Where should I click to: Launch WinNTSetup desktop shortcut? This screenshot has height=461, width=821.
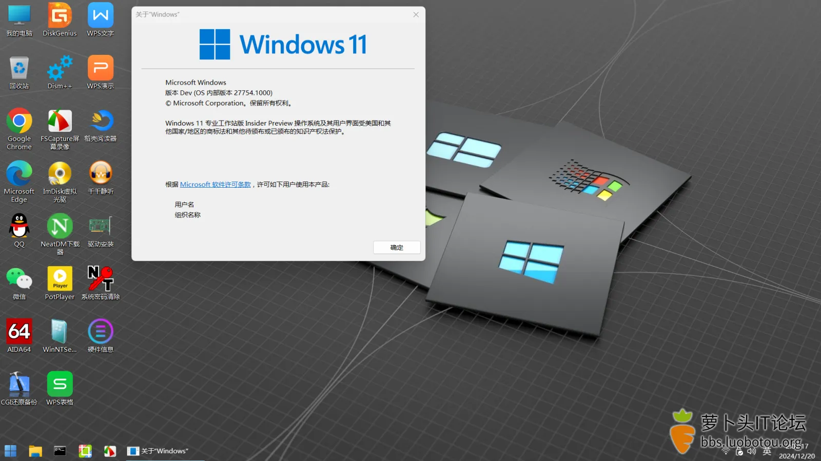coord(60,336)
